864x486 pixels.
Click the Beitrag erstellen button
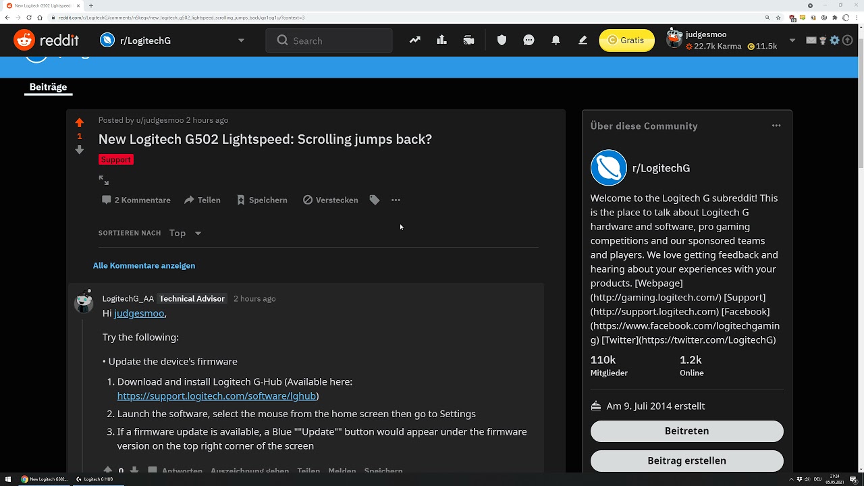click(x=686, y=460)
